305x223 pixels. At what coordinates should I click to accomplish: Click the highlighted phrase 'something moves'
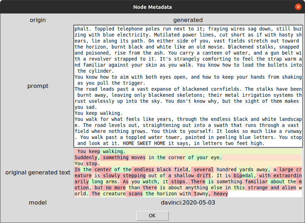coord(124,157)
